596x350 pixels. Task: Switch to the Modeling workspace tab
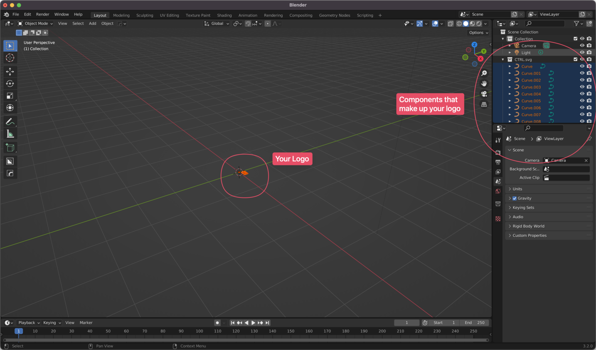click(x=121, y=15)
